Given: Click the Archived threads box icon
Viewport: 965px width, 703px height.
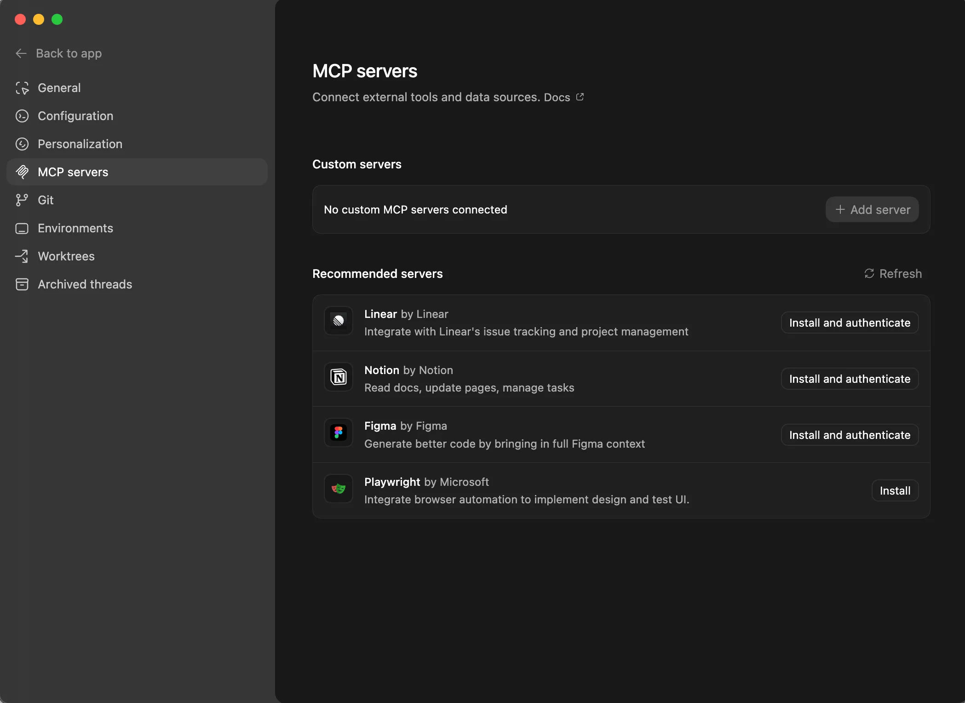Looking at the screenshot, I should pos(22,284).
